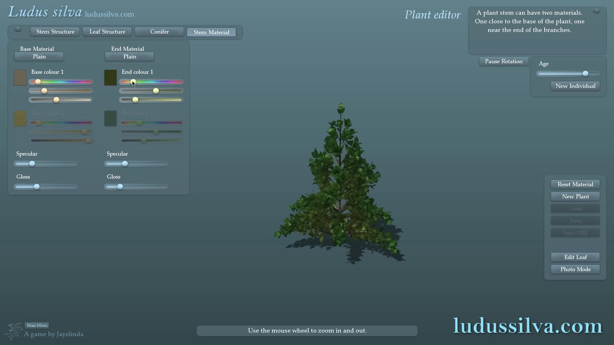Click the Save OBJ button
614x345 pixels.
[575, 233]
